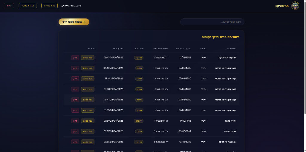Click the creation time 09:37 24/06/2026
This screenshot has height=152, width=306.
coord(113,131)
